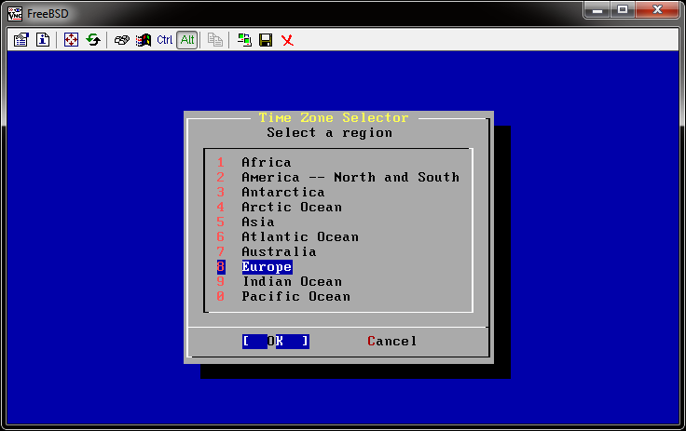The height and width of the screenshot is (431, 686).
Task: Toggle full screen mode icon
Action: point(71,40)
